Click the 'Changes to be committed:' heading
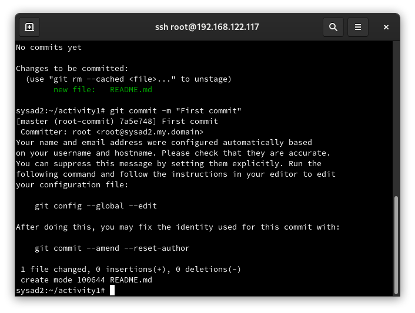The image size is (415, 313). pyautogui.click(x=72, y=69)
